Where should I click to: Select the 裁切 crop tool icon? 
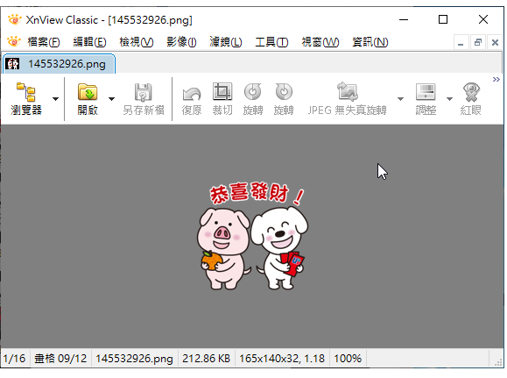coord(222,92)
